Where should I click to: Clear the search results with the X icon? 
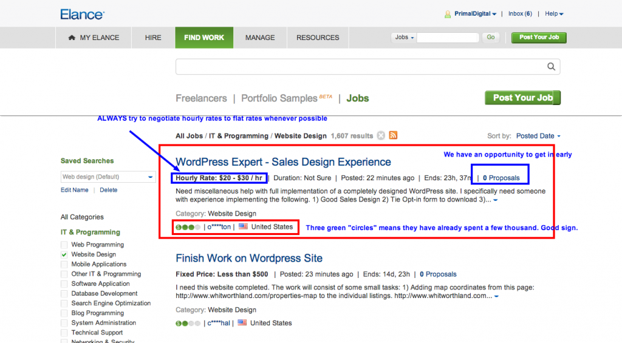pos(381,135)
